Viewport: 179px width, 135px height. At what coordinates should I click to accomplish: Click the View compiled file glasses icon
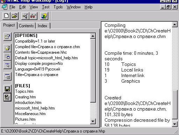(33, 16)
